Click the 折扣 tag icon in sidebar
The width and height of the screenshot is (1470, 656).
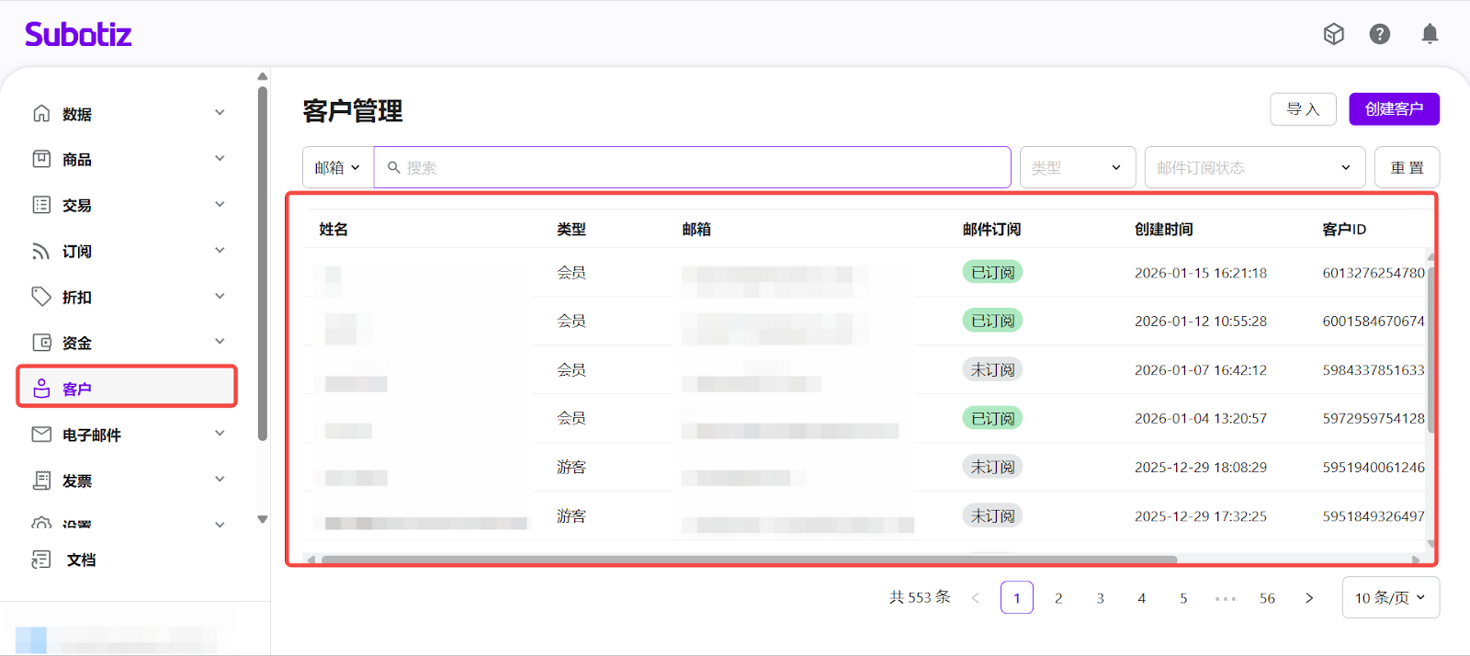pos(41,297)
